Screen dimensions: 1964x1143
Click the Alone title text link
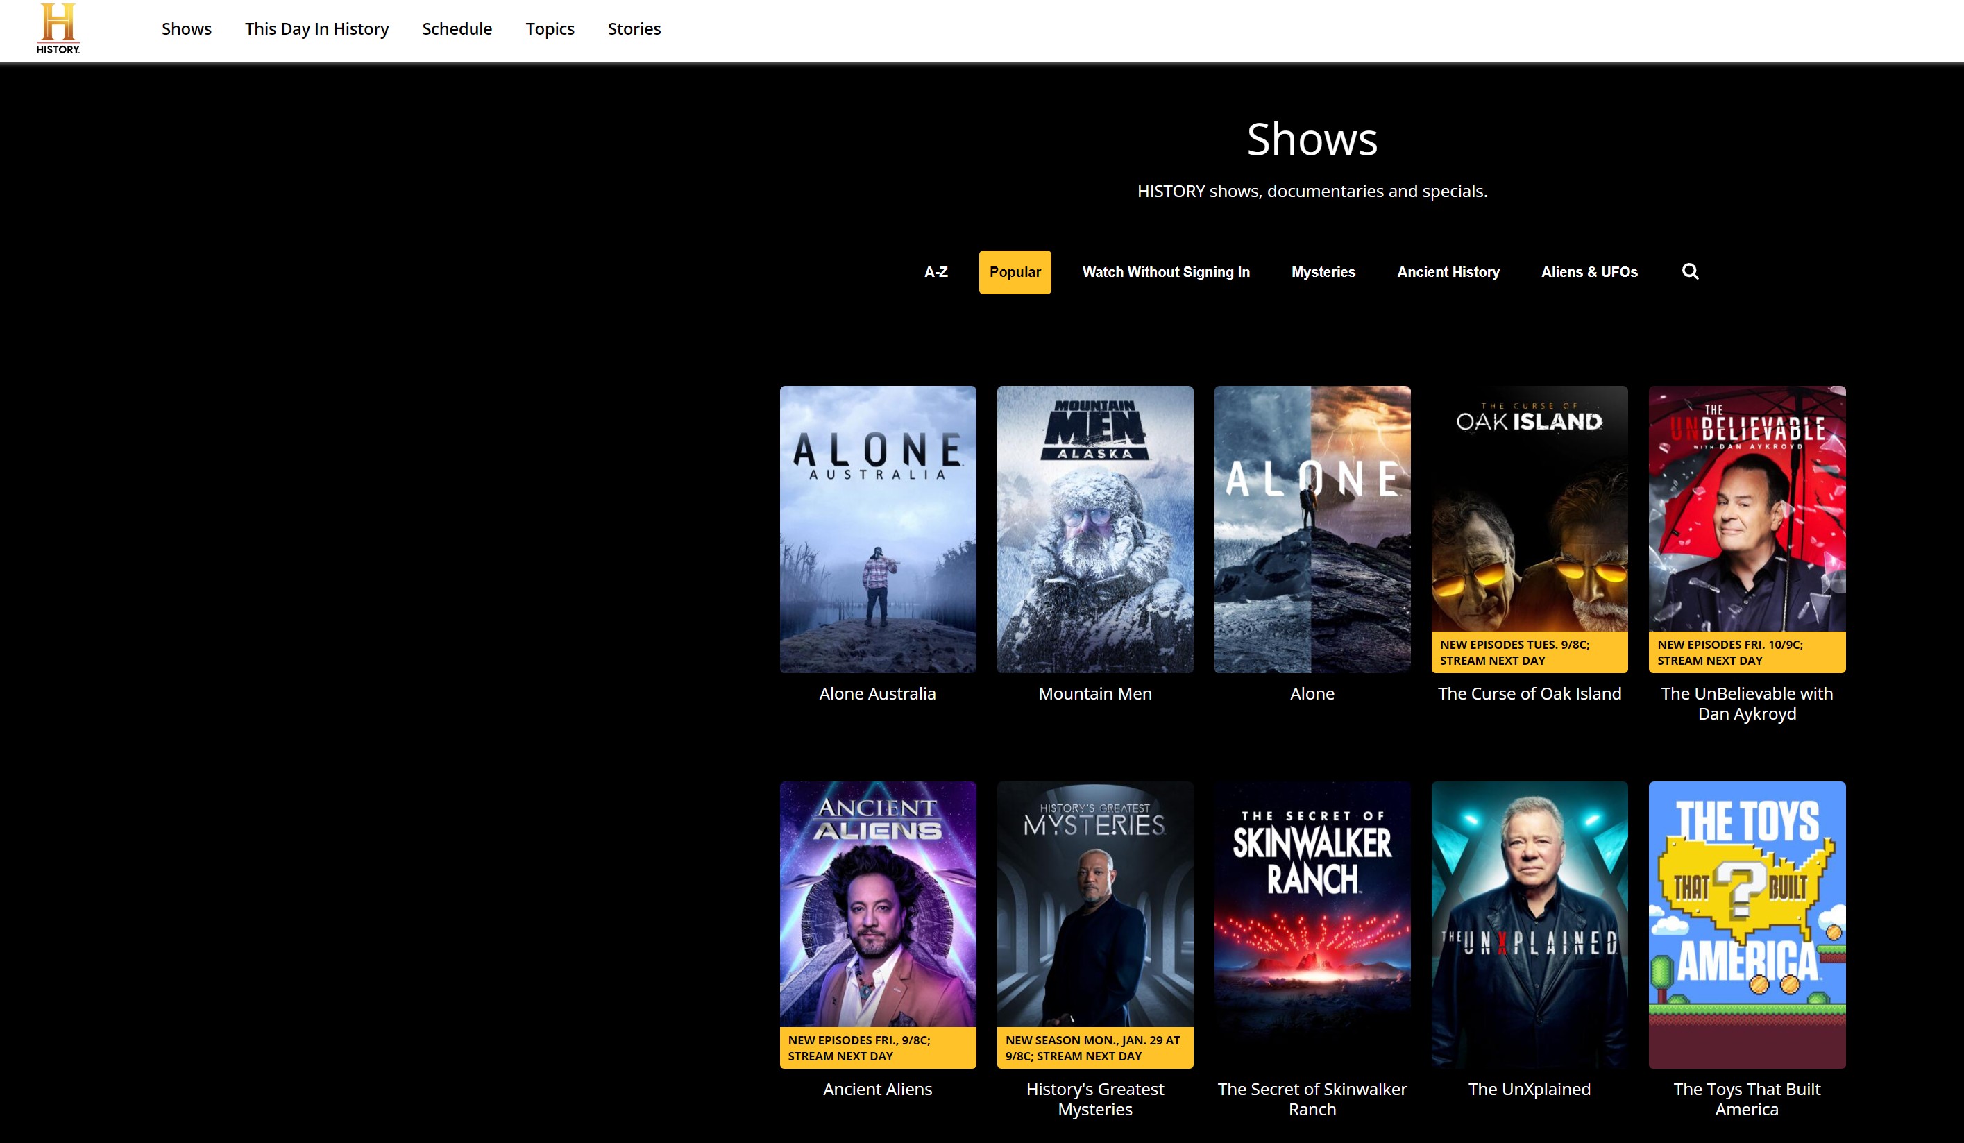tap(1312, 693)
